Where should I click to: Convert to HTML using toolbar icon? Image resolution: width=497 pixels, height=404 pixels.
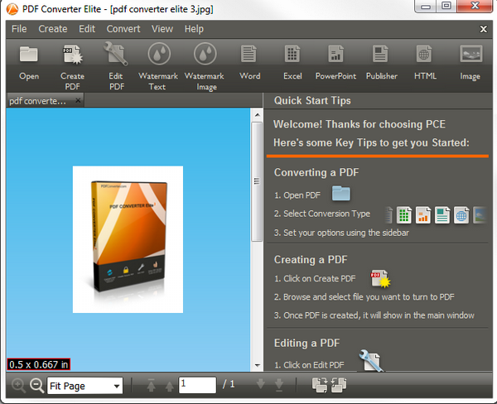pos(424,54)
